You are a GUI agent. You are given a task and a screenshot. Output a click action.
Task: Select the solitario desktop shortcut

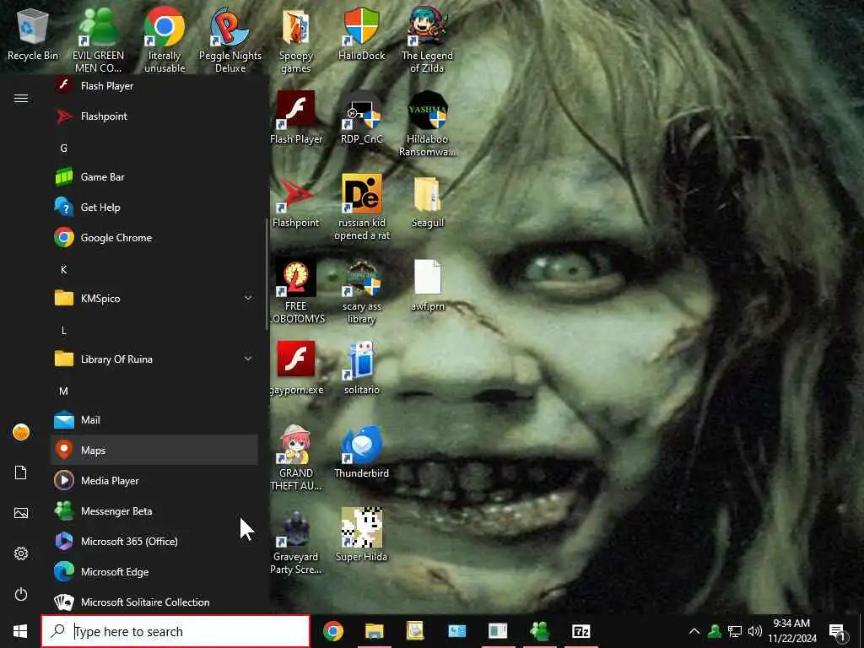tap(361, 368)
